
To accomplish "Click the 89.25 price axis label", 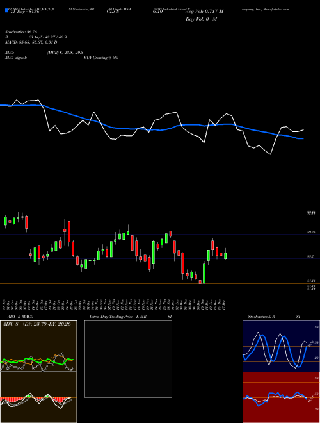I will pos(310,232).
